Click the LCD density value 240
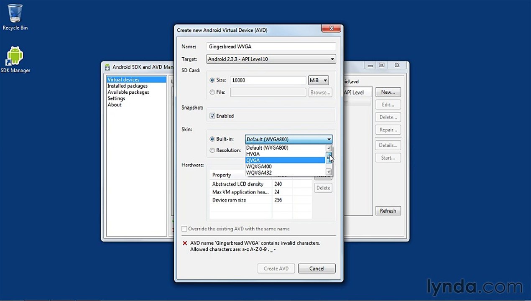Image resolution: width=531 pixels, height=301 pixels. pyautogui.click(x=278, y=184)
